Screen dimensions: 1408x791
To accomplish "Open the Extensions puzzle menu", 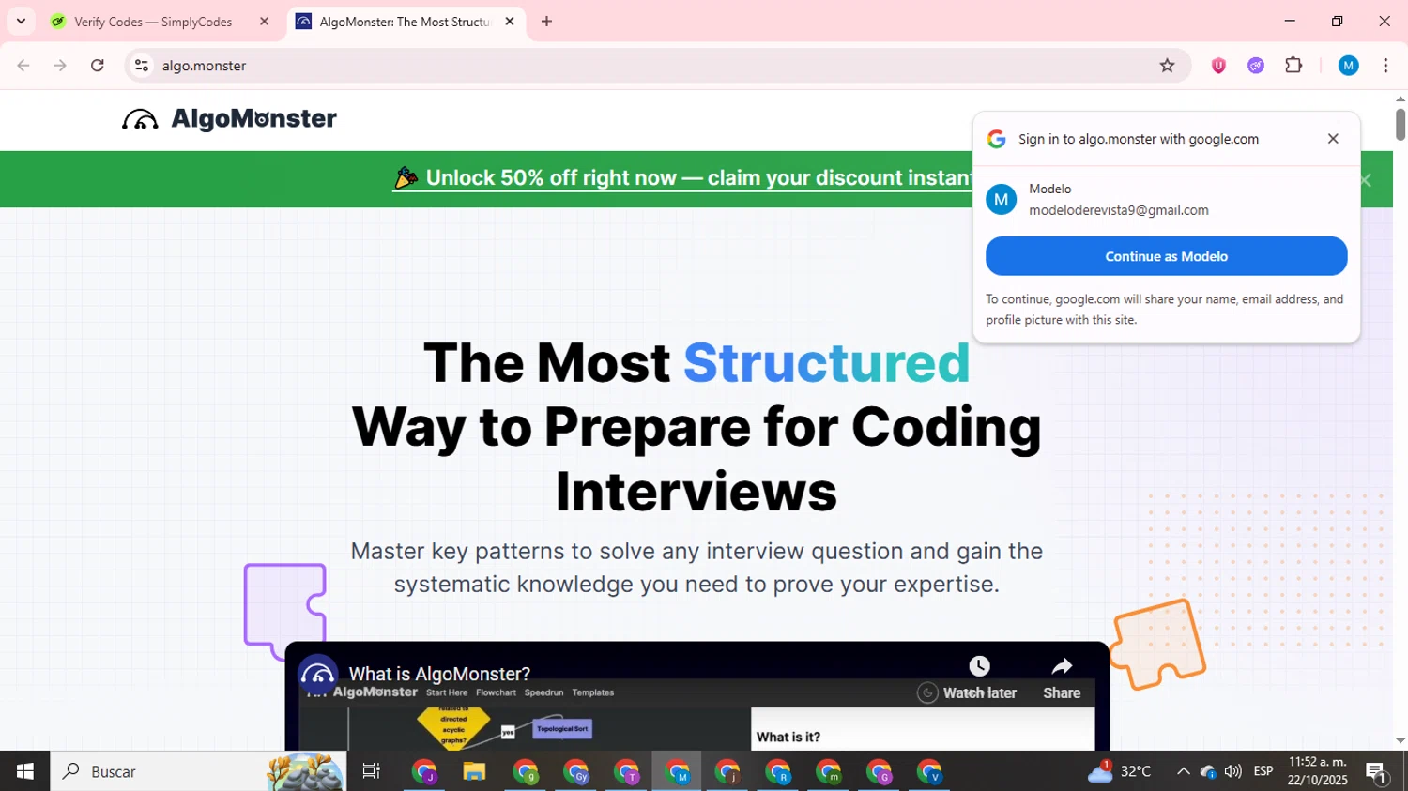I will click(1293, 66).
